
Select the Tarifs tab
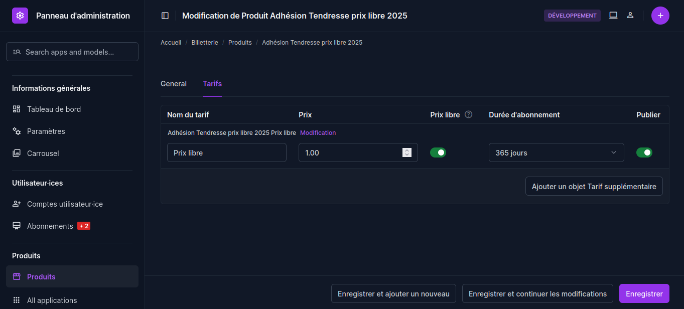212,84
